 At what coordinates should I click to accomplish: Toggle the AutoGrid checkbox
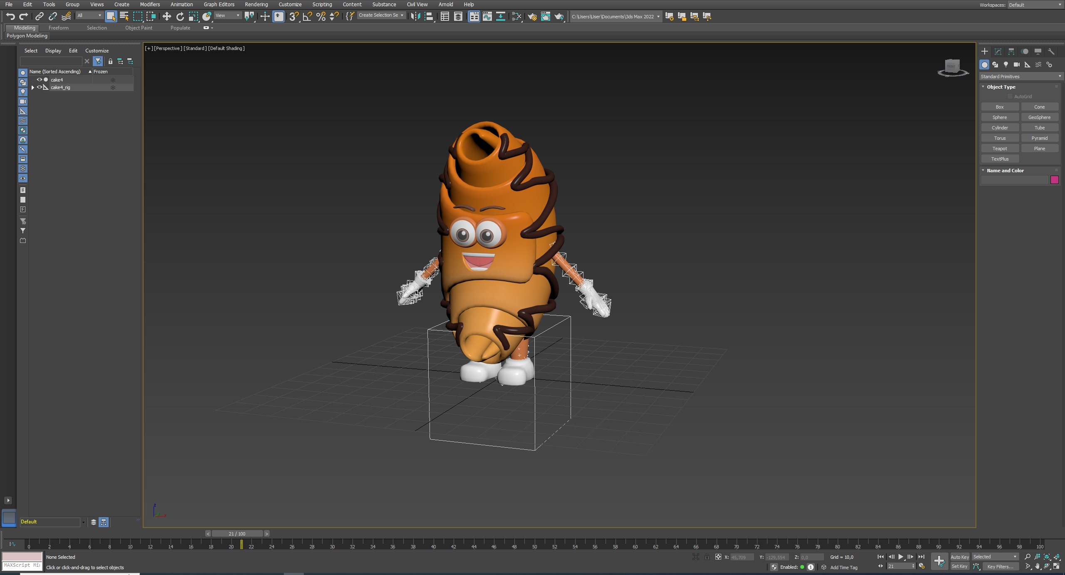(1010, 96)
